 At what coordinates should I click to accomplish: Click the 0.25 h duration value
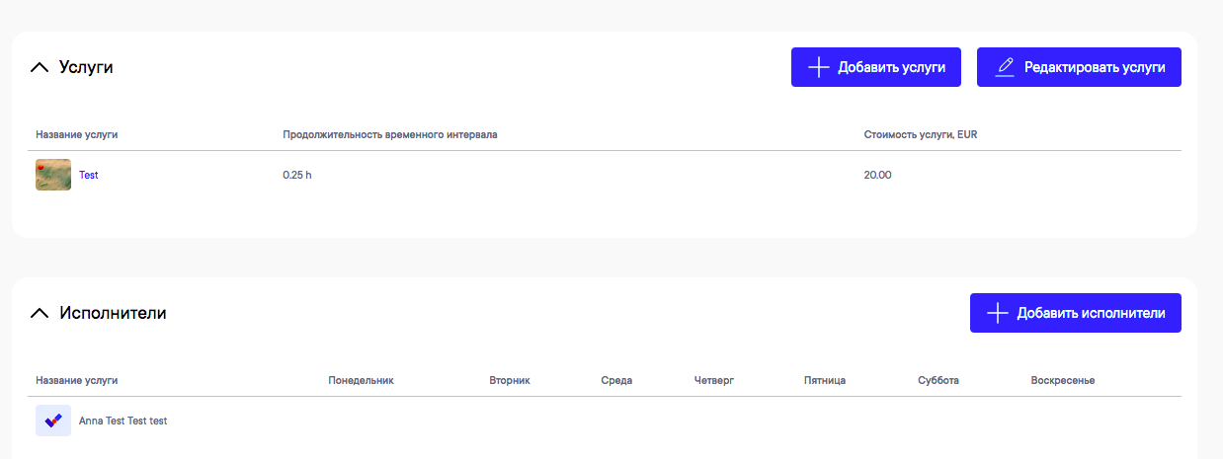coord(297,175)
